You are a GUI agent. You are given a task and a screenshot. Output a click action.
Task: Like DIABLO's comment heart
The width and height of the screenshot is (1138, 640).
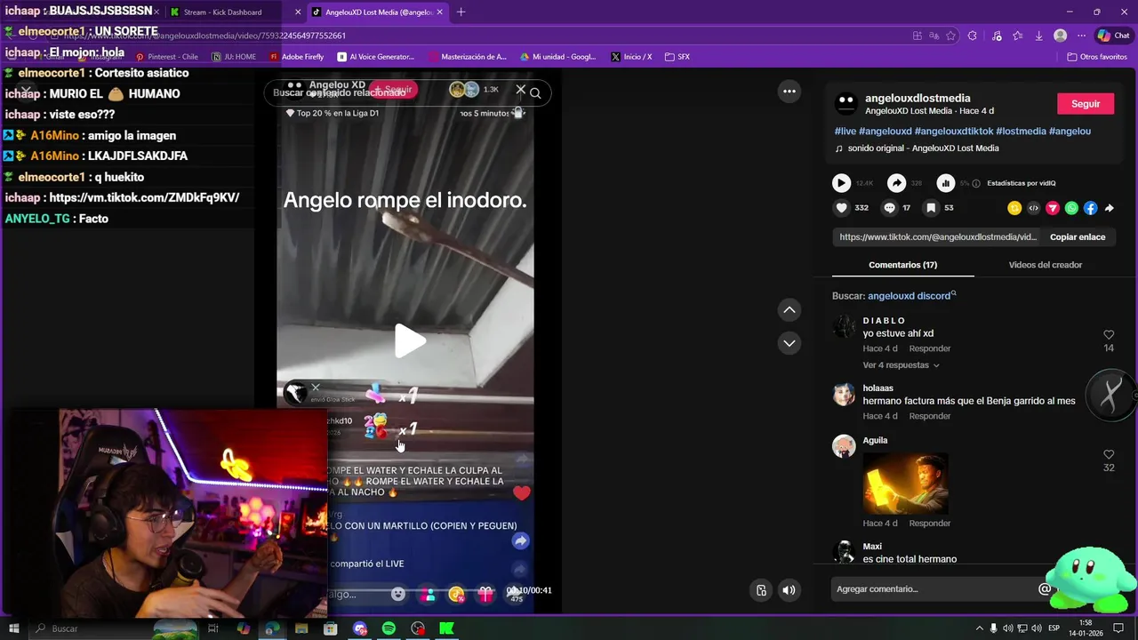[x=1109, y=335]
